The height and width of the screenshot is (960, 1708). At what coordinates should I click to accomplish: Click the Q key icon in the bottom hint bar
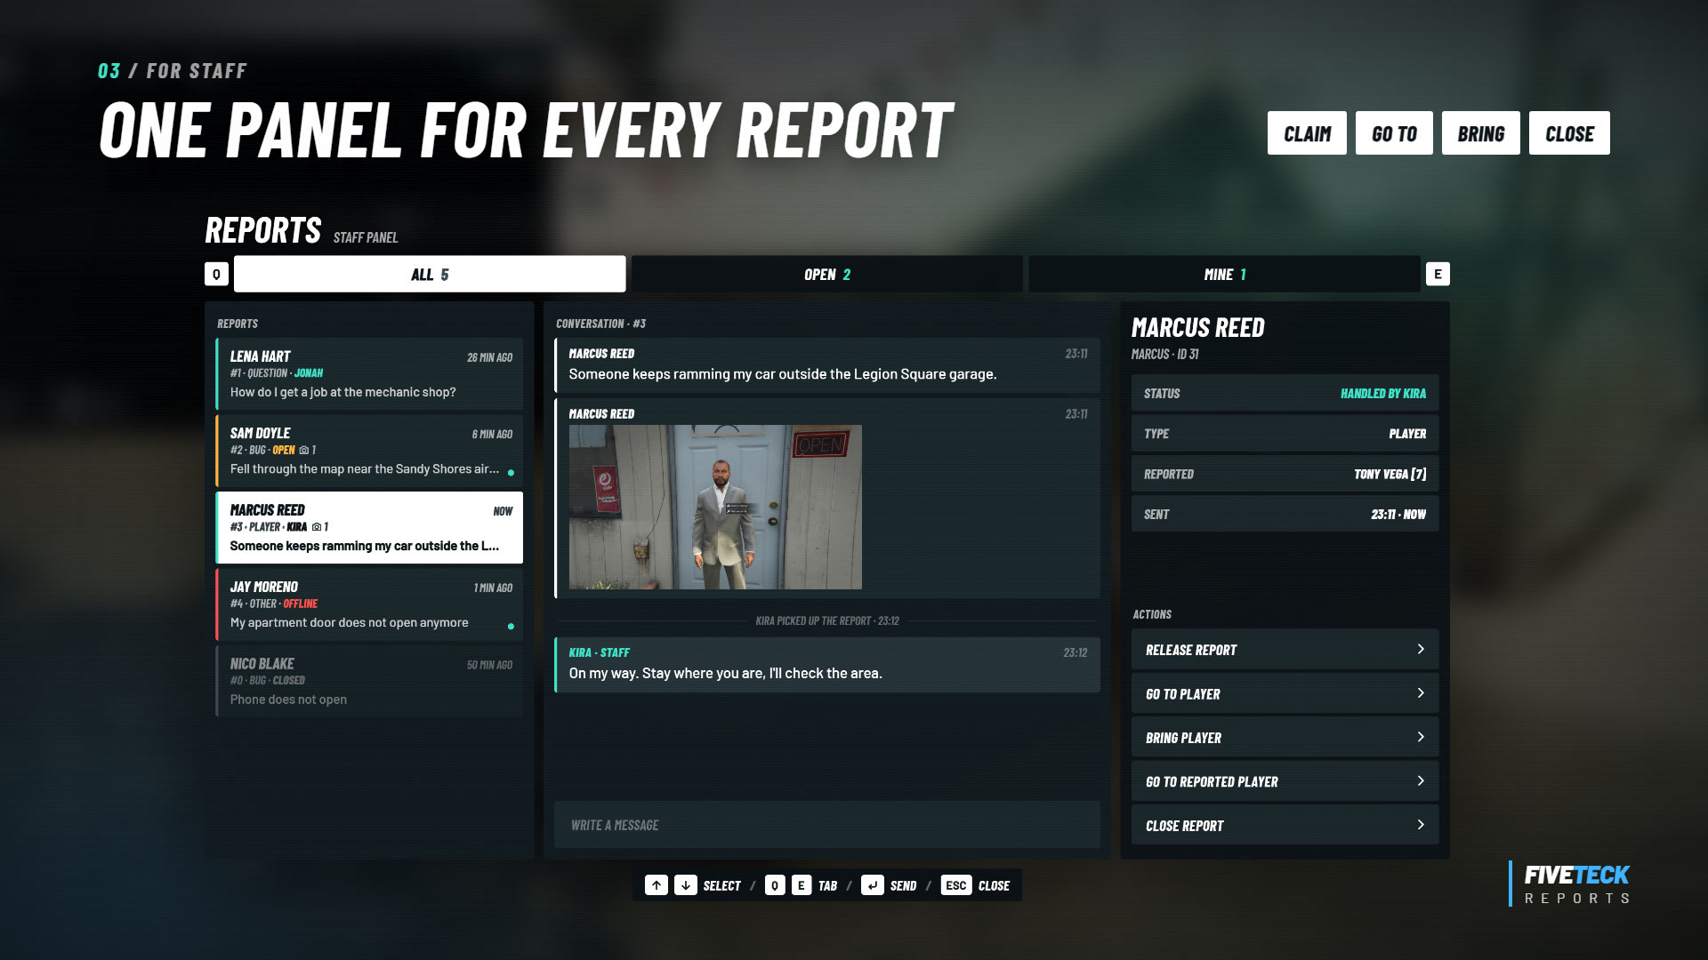coord(775,885)
